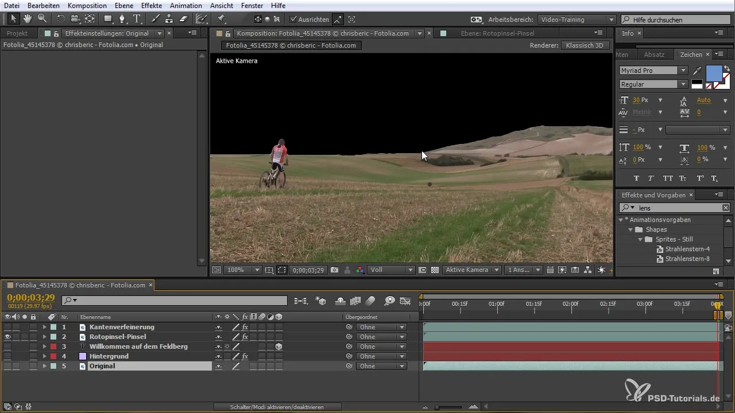Switch to the Absatz tab
The width and height of the screenshot is (735, 413).
coord(654,54)
